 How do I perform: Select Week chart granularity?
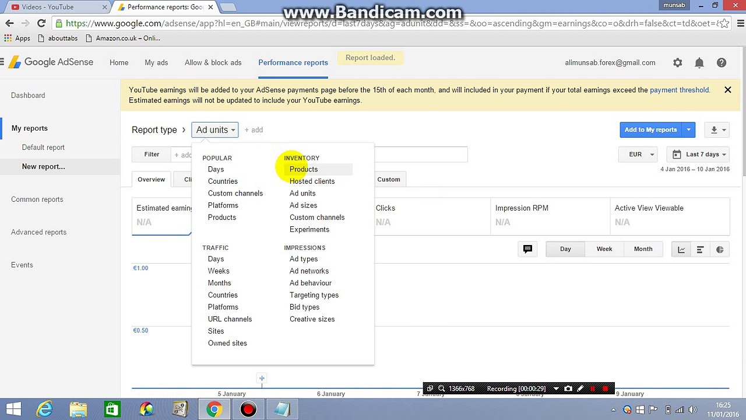click(x=604, y=249)
